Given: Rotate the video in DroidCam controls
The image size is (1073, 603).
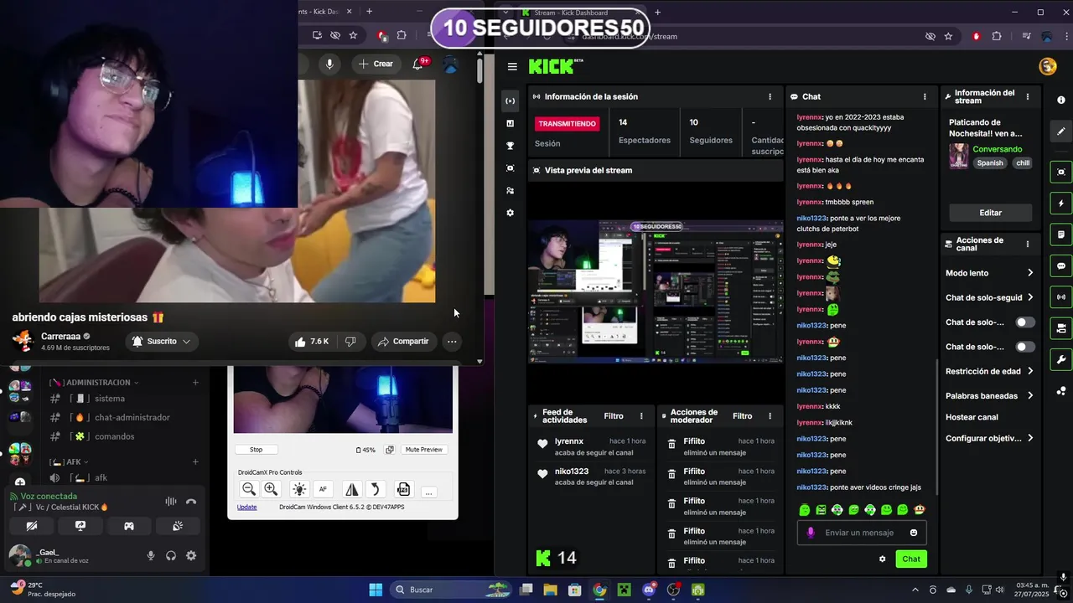Looking at the screenshot, I should point(376,489).
